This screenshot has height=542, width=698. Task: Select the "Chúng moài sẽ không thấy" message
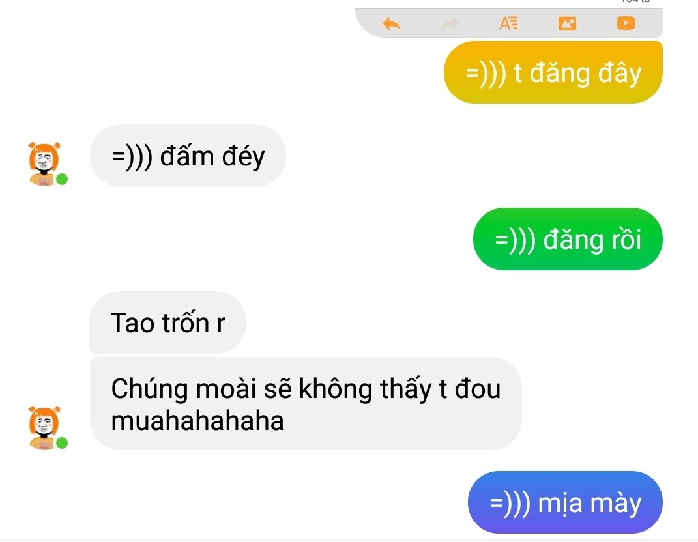click(x=306, y=404)
